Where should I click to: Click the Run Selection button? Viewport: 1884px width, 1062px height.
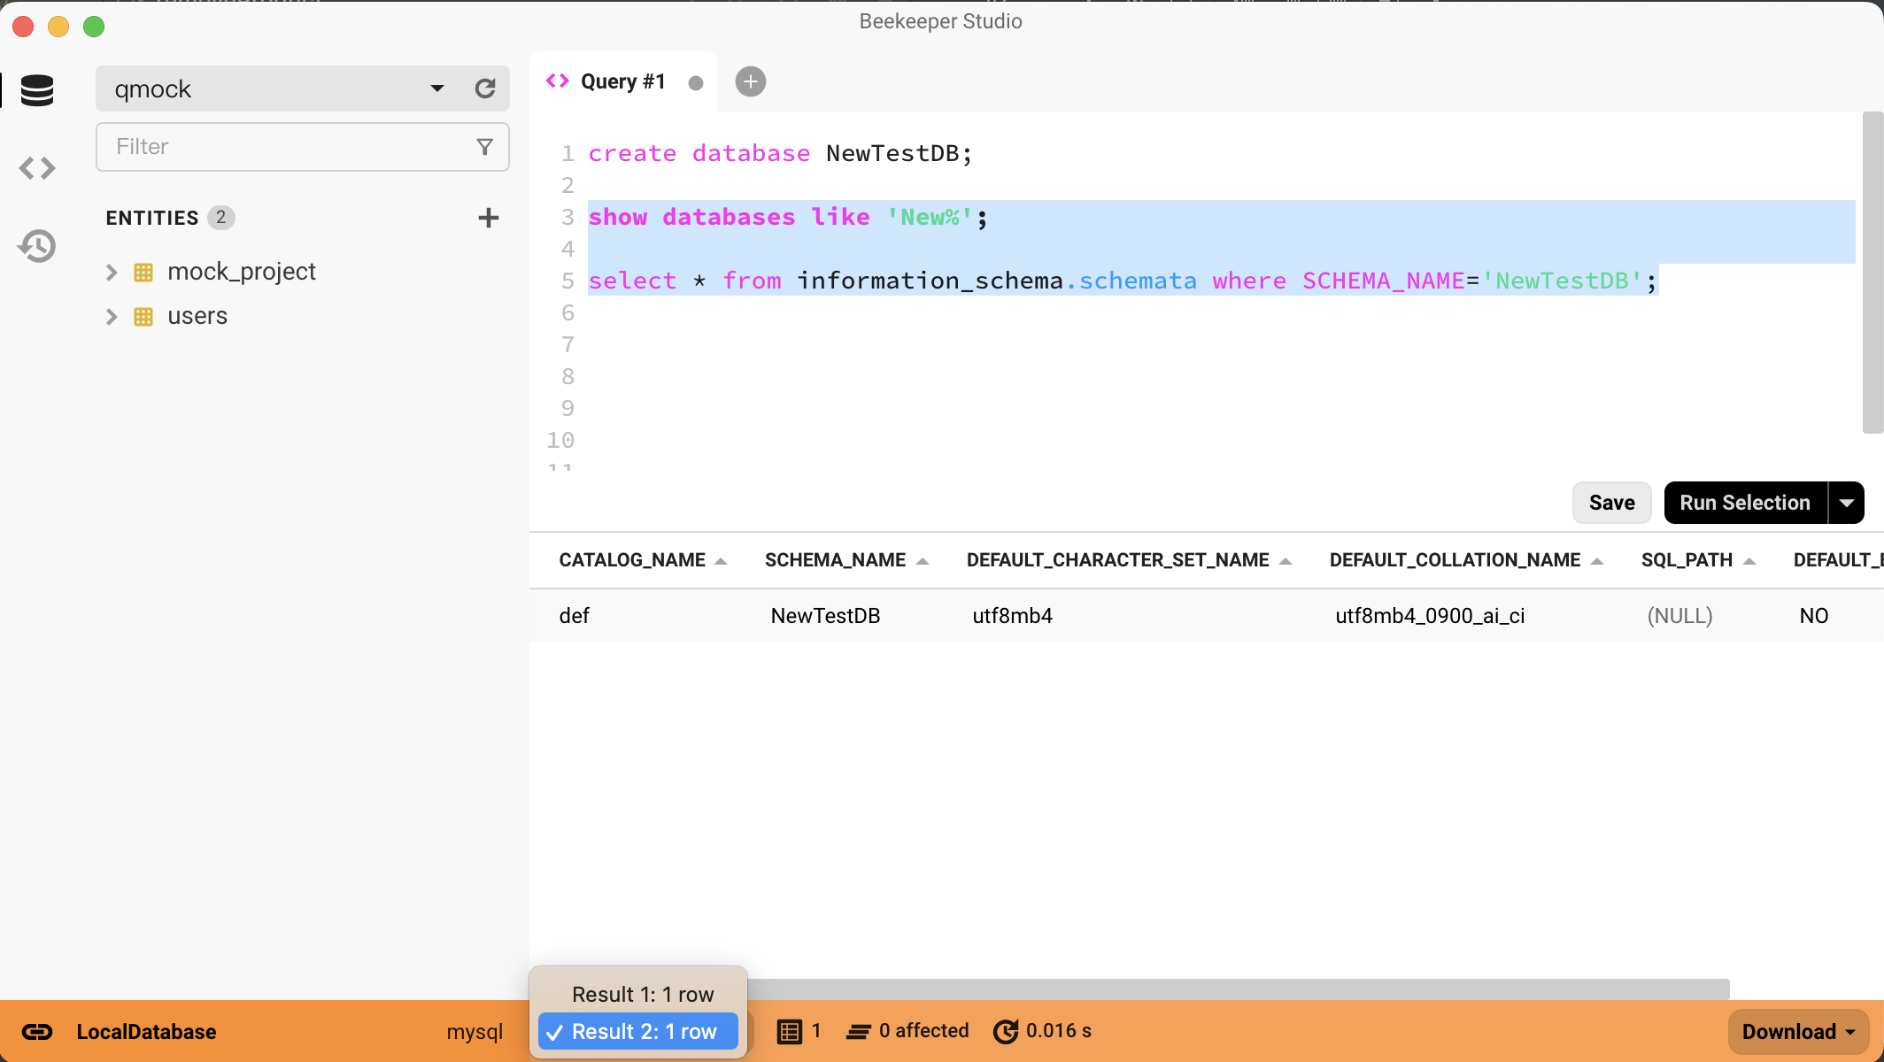(1746, 502)
